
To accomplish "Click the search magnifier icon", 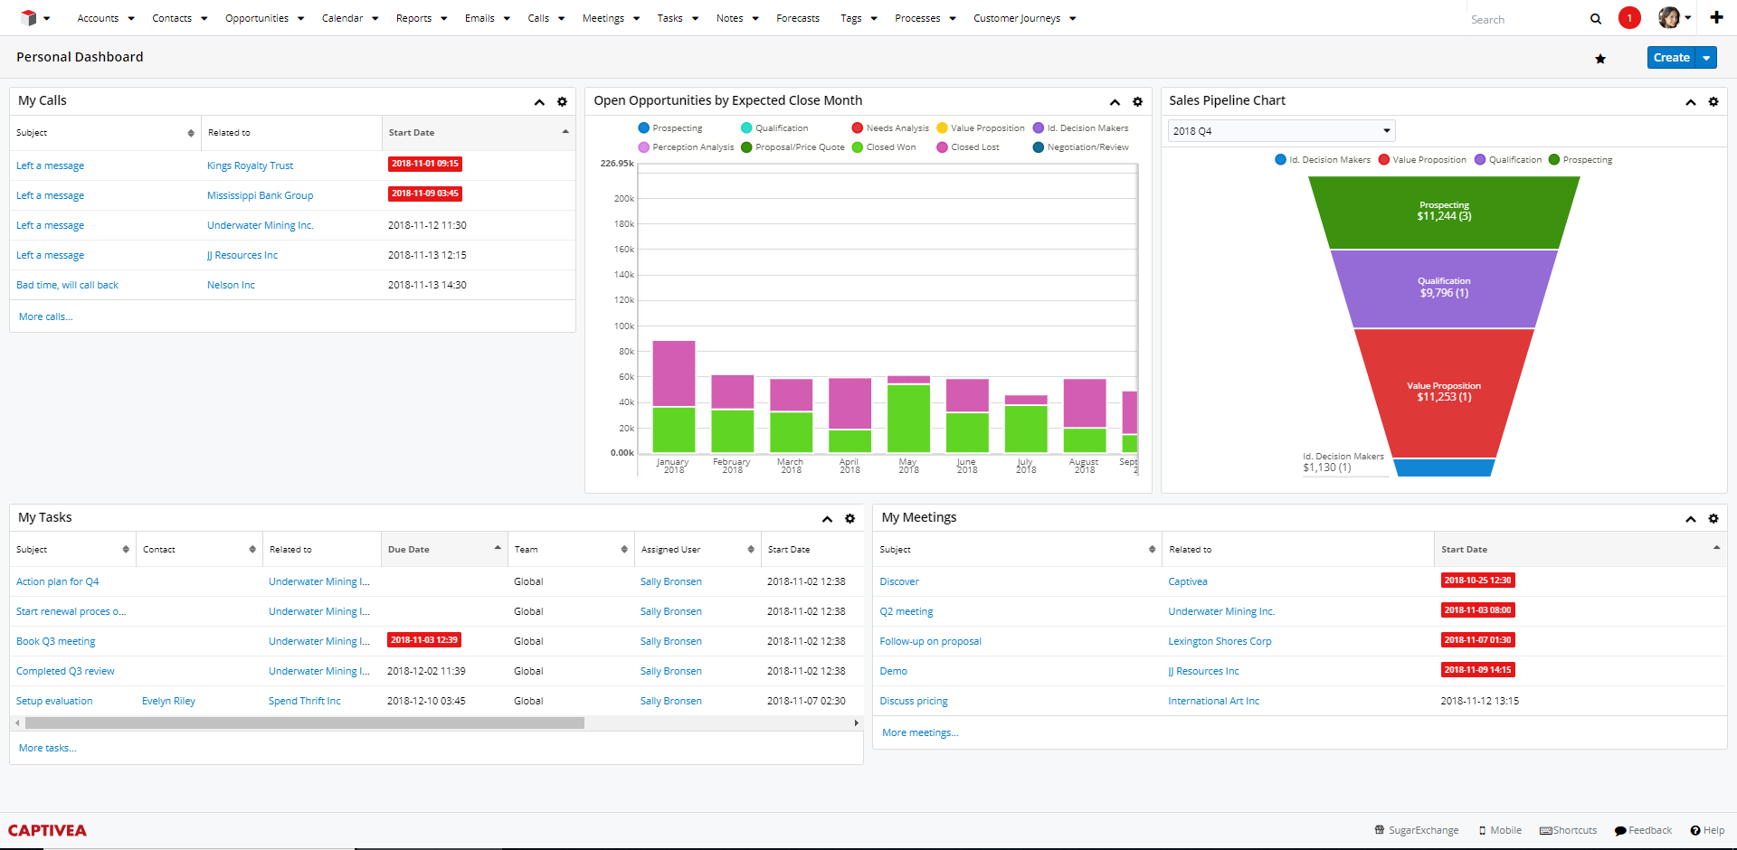I will coord(1596,19).
